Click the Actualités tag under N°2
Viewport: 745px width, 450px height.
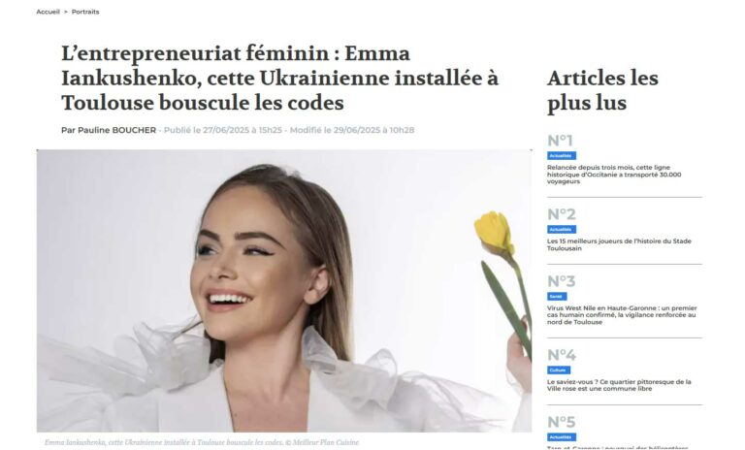tap(561, 230)
